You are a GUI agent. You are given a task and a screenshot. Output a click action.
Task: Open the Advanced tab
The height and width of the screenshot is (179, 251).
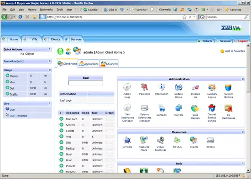pyautogui.click(x=109, y=64)
